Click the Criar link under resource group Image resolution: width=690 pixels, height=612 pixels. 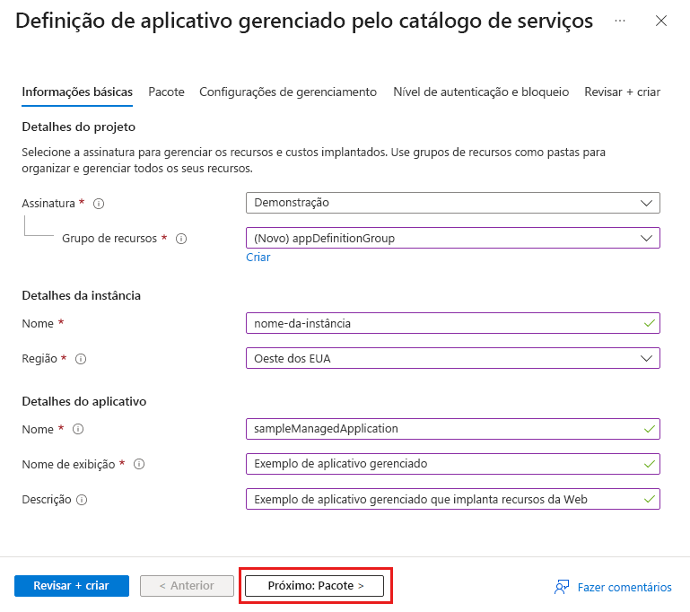pos(258,258)
